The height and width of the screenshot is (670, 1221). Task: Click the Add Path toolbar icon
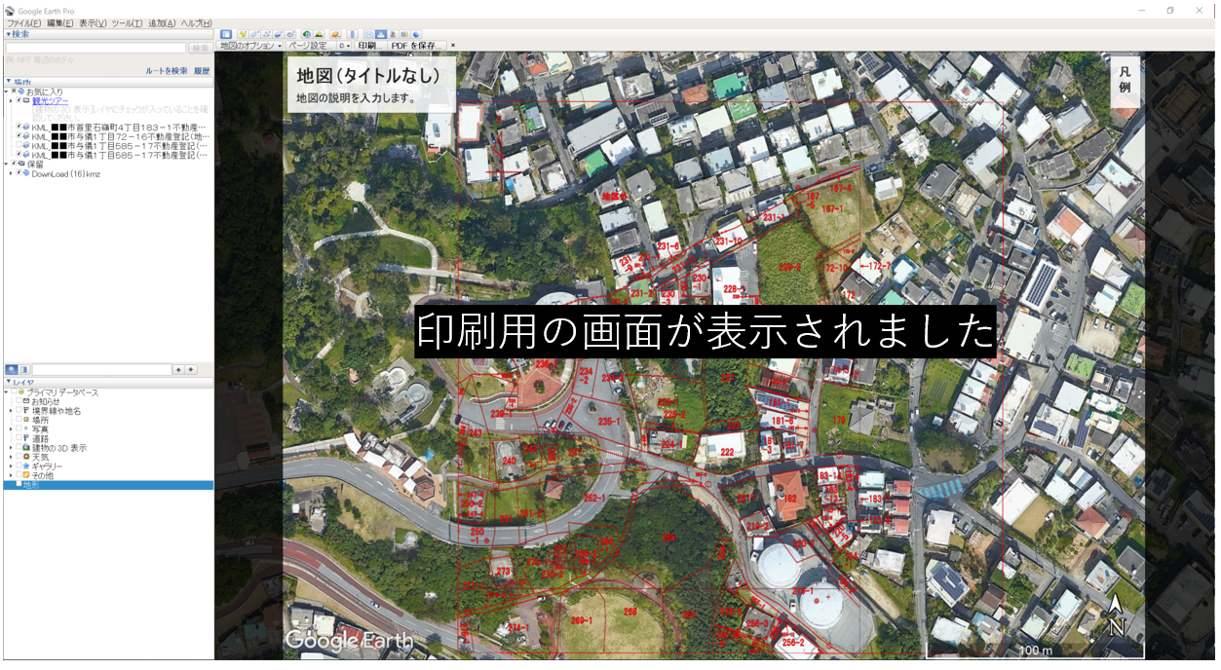(267, 34)
